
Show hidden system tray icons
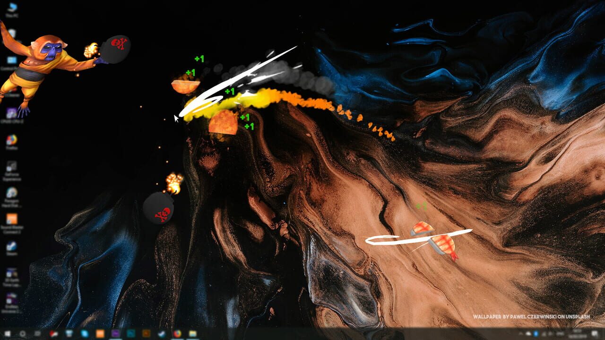click(x=520, y=334)
